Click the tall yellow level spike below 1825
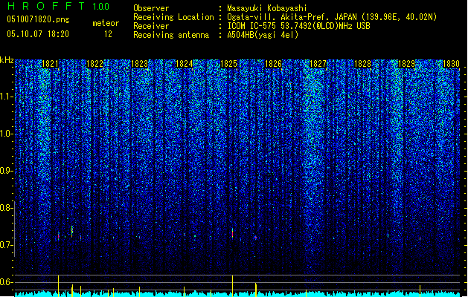This screenshot has width=468, height=297. click(232, 285)
